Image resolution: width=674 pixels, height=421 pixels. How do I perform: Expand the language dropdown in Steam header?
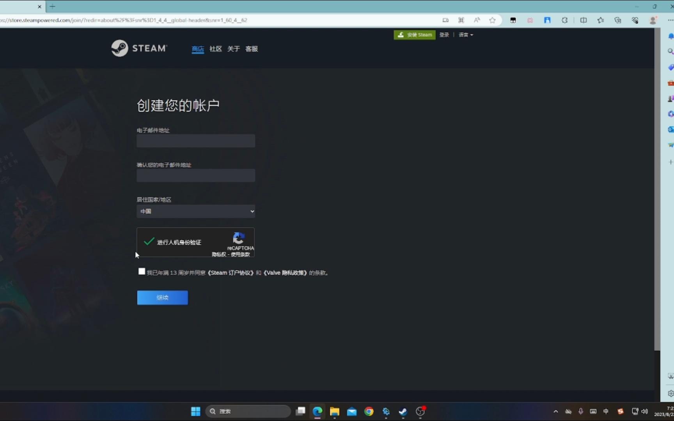point(466,35)
